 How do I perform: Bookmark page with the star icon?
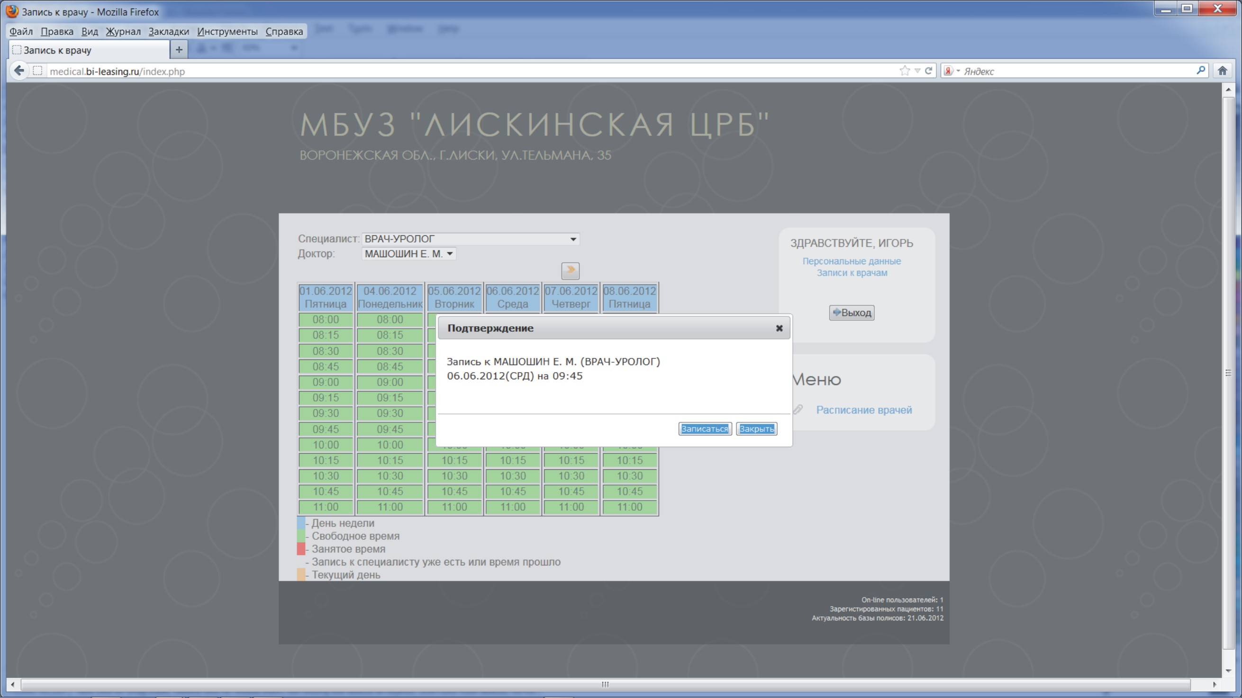click(905, 71)
